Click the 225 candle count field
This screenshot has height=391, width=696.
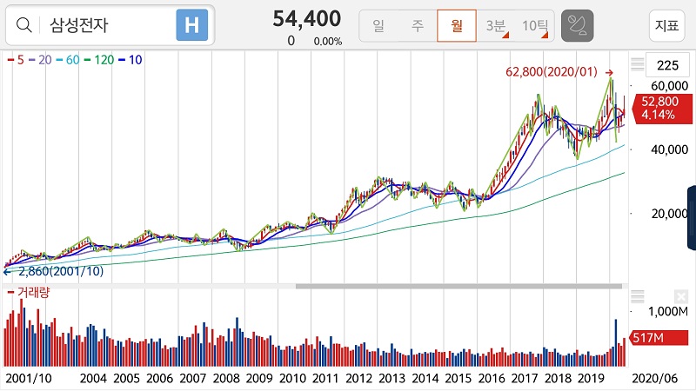click(x=667, y=66)
